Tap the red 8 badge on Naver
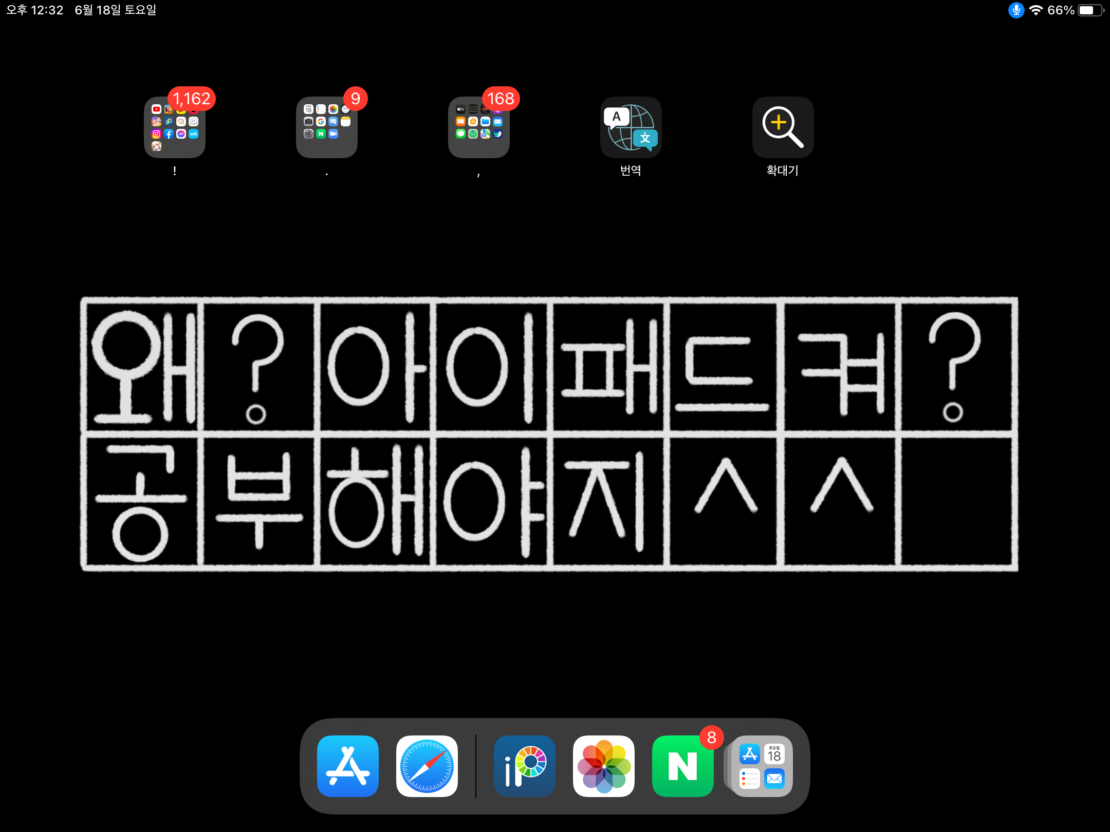Viewport: 1110px width, 832px height. (712, 738)
